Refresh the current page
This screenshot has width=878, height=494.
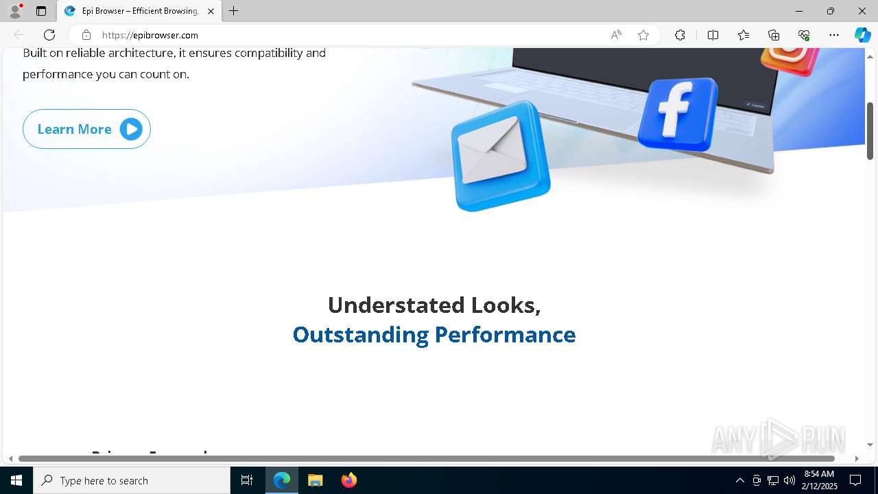tap(49, 35)
